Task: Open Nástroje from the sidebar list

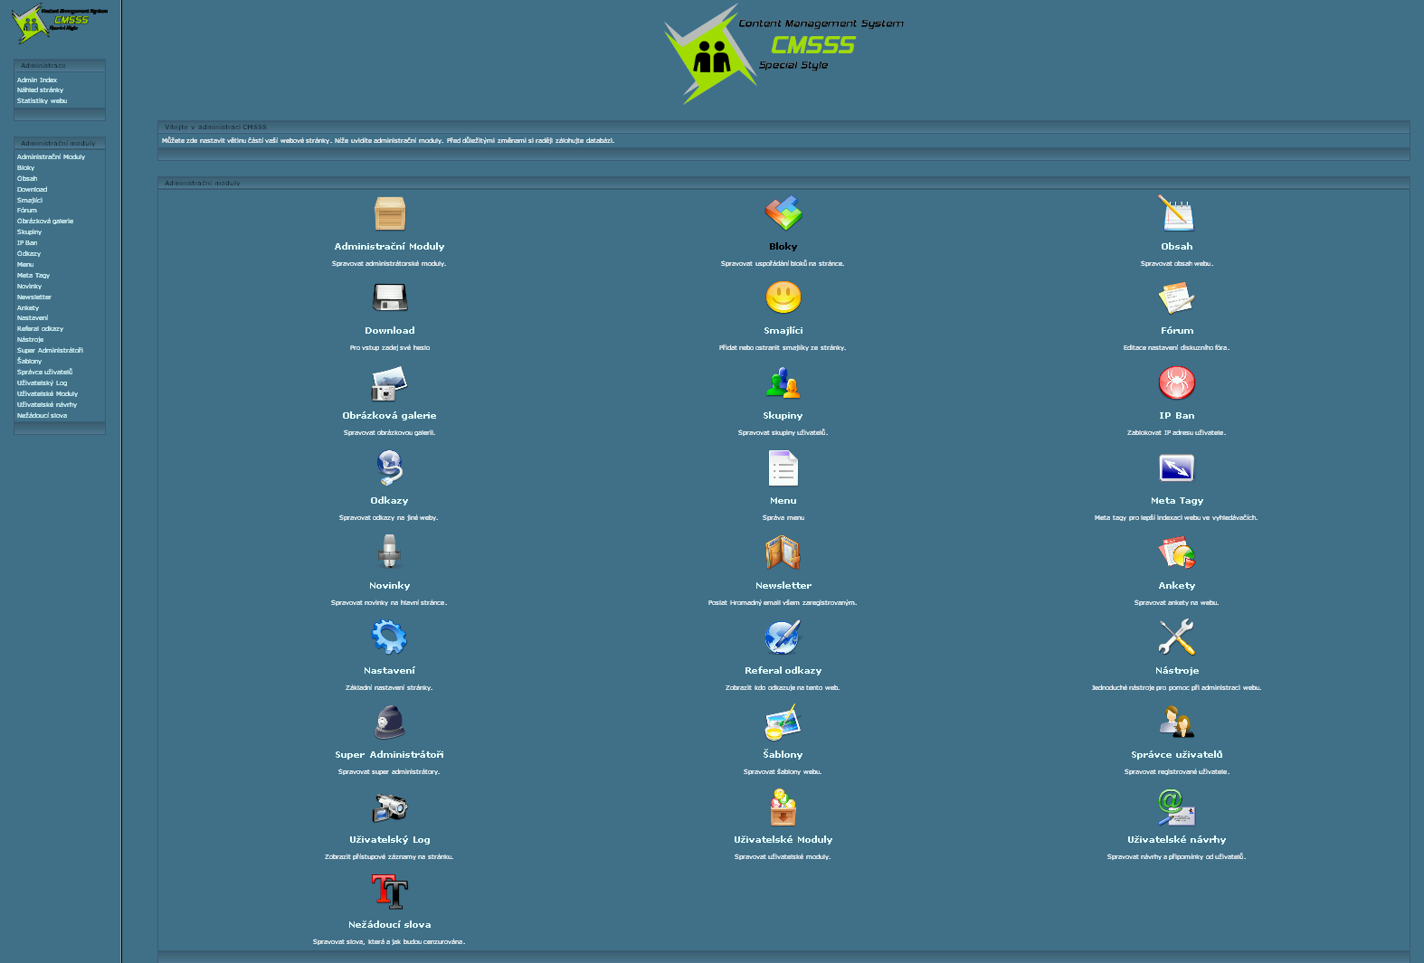Action: (x=31, y=340)
